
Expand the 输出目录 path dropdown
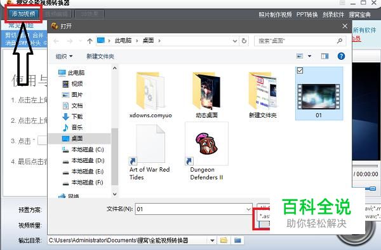(x=212, y=240)
